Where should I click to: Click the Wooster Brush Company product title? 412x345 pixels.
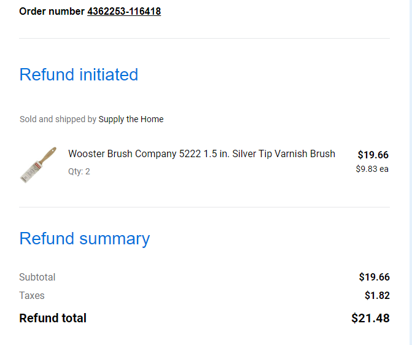[x=201, y=153]
